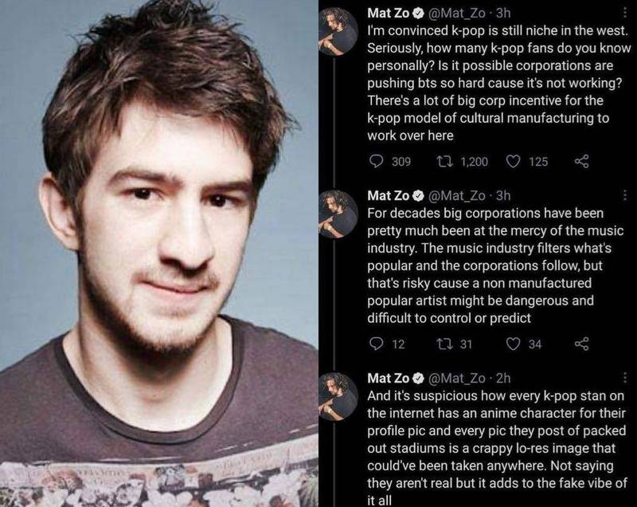Open Mat Zo avatar on first tweet

click(336, 31)
